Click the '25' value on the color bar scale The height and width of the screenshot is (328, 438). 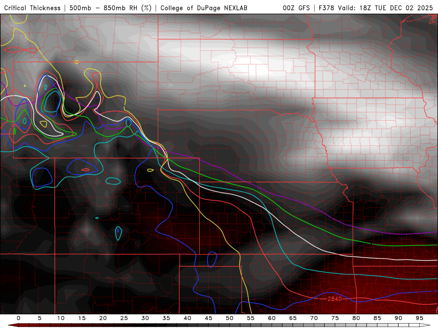pyautogui.click(x=124, y=318)
